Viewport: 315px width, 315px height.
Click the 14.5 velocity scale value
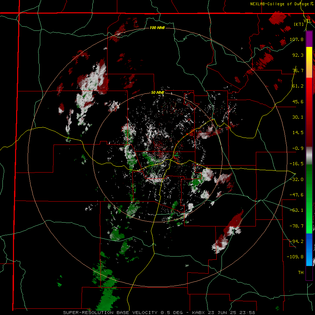(298, 133)
